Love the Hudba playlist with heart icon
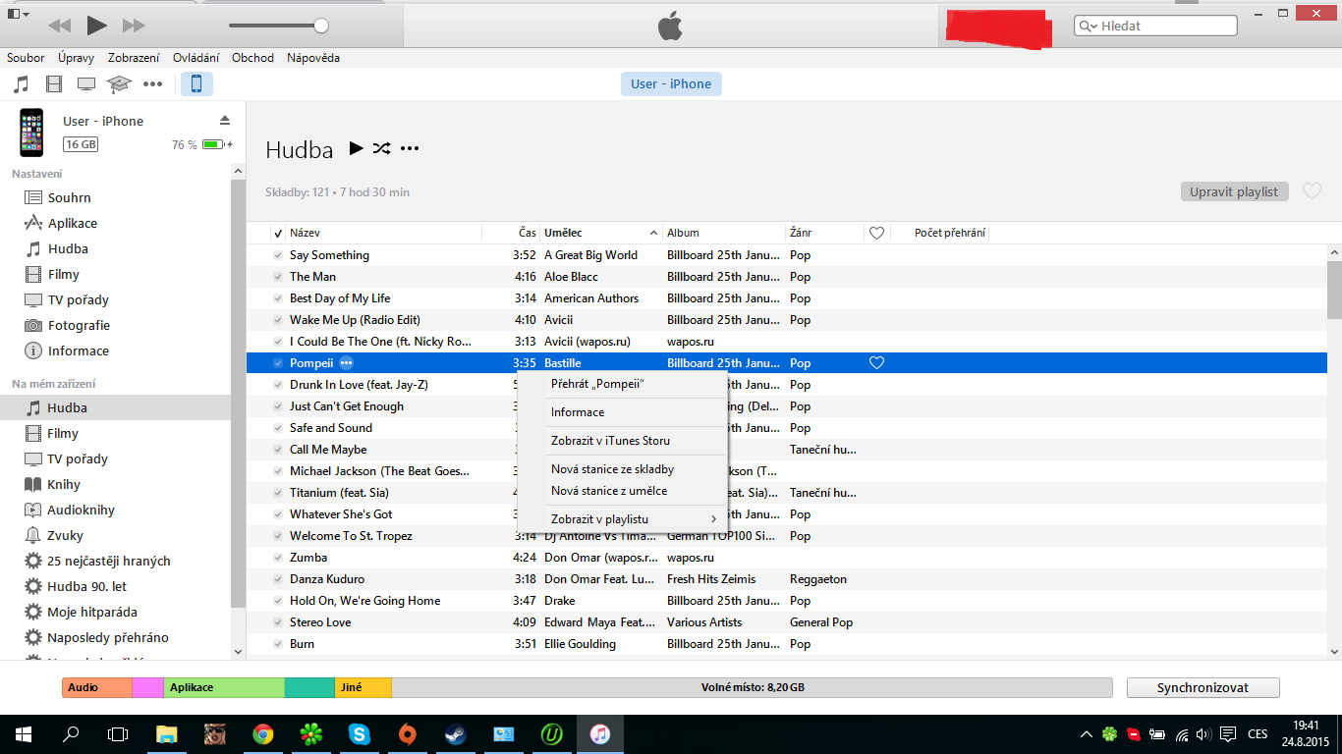This screenshot has height=754, width=1342. [1312, 191]
